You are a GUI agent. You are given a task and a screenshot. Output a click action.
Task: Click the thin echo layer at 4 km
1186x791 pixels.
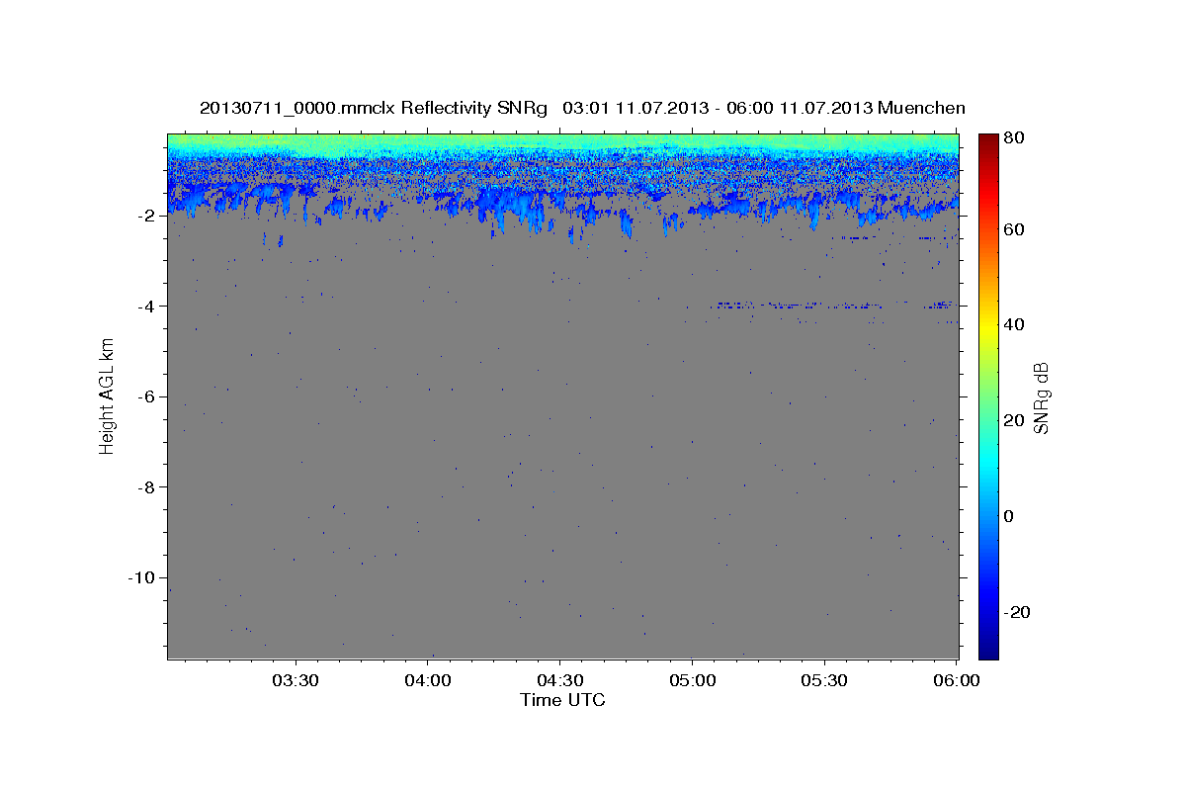click(x=832, y=306)
